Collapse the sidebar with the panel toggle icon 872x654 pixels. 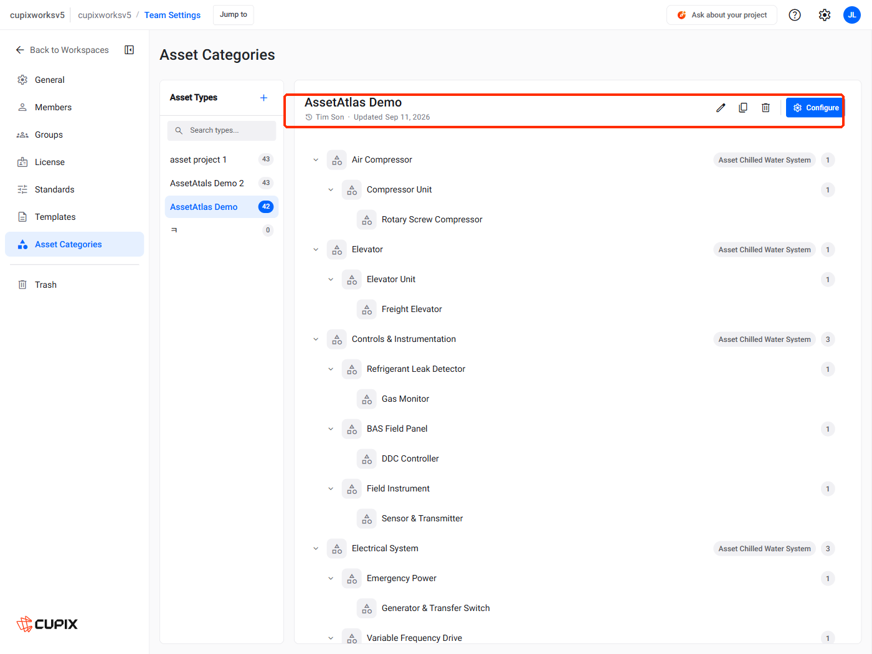tap(130, 50)
